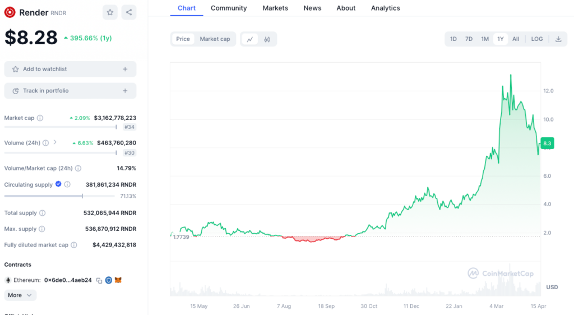Switch to candlestick chart icon
Image resolution: width=574 pixels, height=315 pixels.
pyautogui.click(x=267, y=39)
